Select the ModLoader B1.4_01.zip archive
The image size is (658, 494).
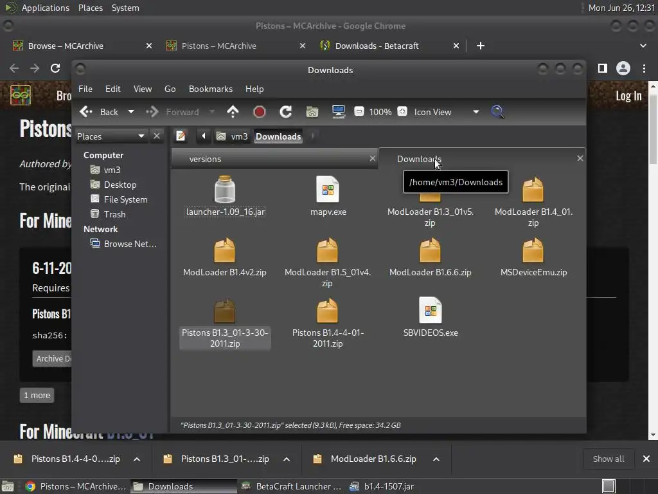(533, 190)
